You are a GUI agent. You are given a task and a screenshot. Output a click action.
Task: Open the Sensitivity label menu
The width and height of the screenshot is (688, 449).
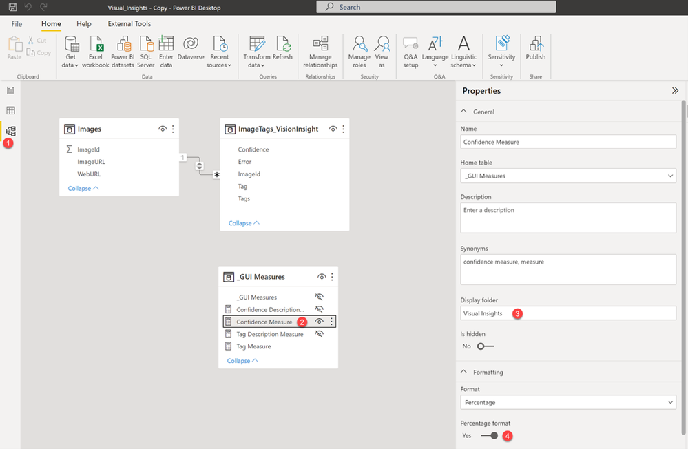pyautogui.click(x=501, y=52)
